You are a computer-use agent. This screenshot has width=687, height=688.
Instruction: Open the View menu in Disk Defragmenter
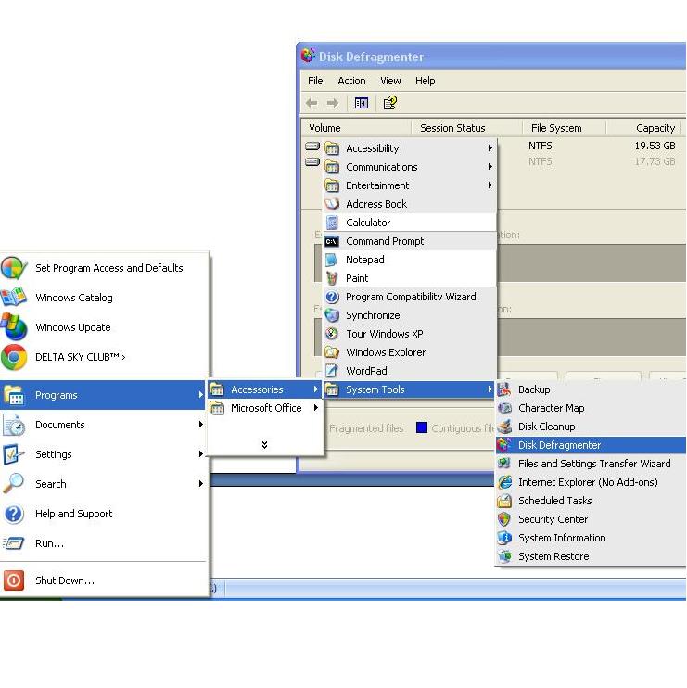point(390,81)
